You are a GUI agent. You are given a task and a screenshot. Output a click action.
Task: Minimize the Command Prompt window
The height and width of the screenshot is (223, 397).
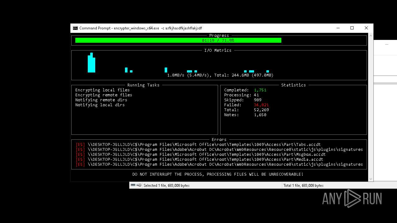(x=338, y=28)
